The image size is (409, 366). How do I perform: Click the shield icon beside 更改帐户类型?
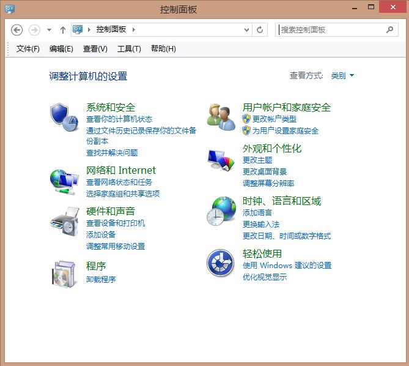click(246, 119)
